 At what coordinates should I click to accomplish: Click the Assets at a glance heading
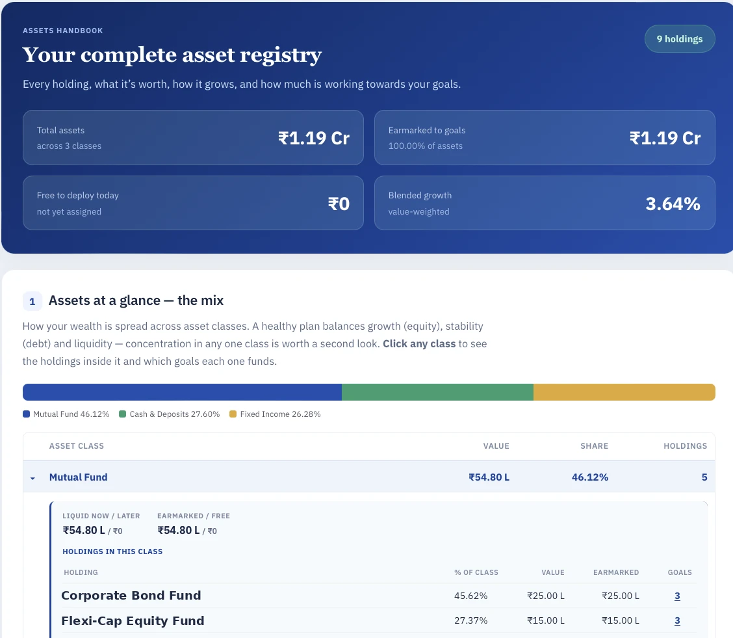(x=136, y=300)
